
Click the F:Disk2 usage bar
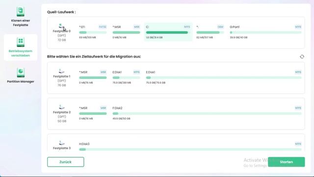(207, 114)
